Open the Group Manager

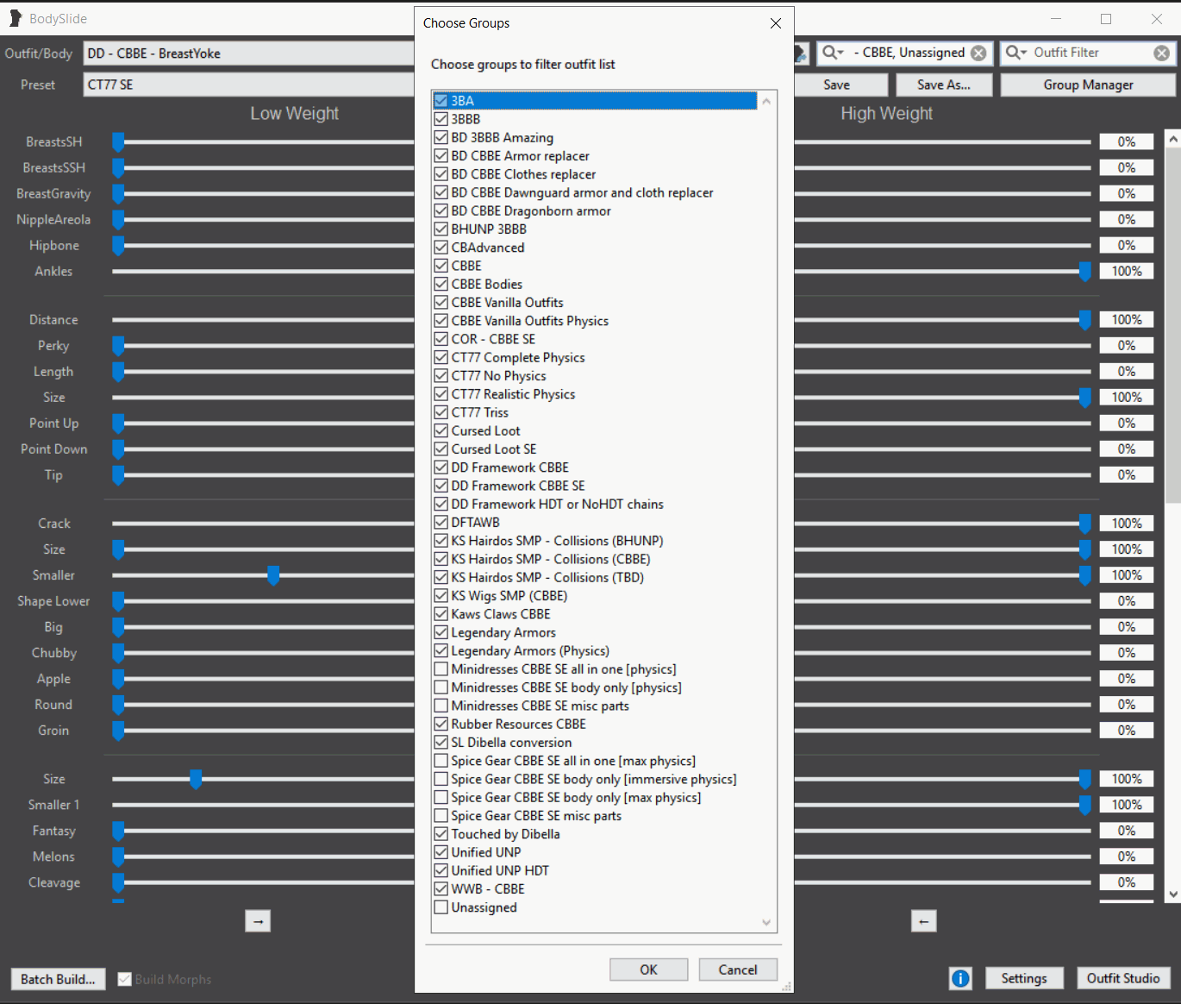[x=1088, y=85]
